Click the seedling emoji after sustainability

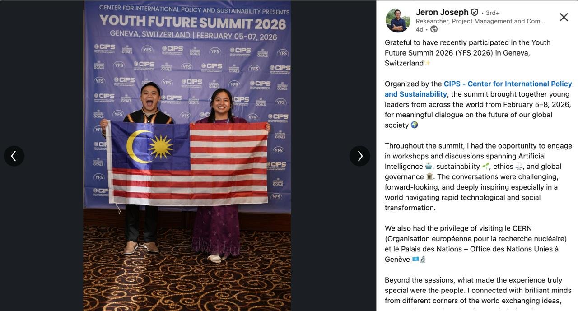485,167
